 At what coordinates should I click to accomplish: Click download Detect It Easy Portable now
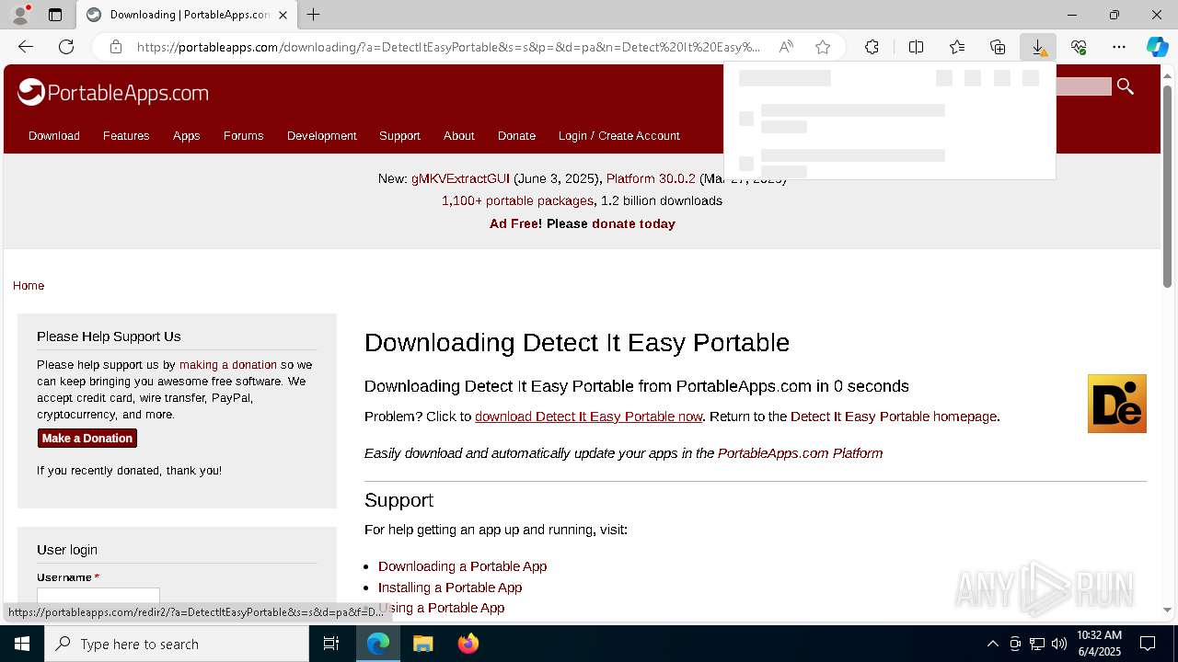point(588,417)
